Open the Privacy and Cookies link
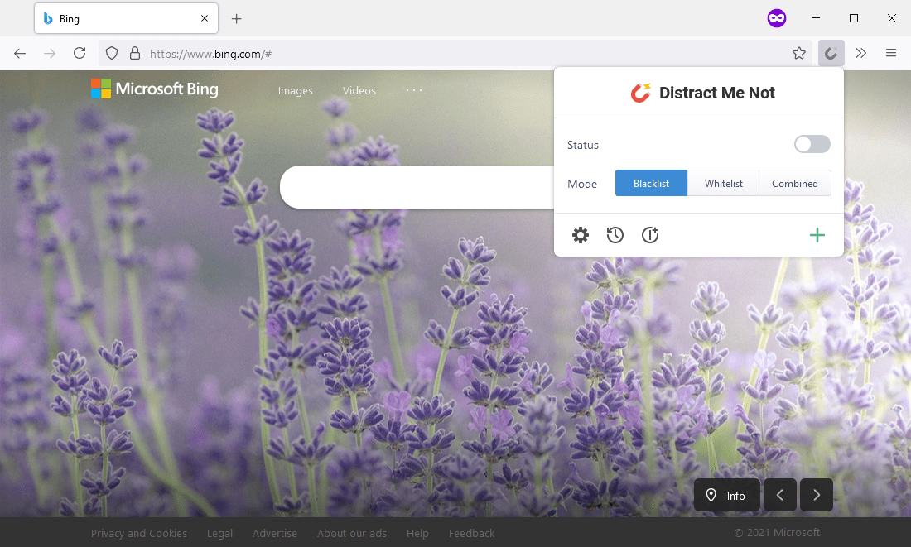Image resolution: width=911 pixels, height=547 pixels. [x=138, y=533]
